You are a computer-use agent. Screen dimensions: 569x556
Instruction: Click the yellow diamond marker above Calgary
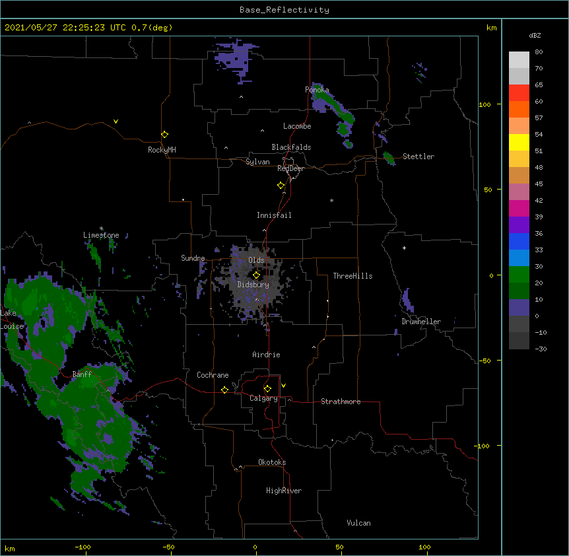tap(267, 389)
